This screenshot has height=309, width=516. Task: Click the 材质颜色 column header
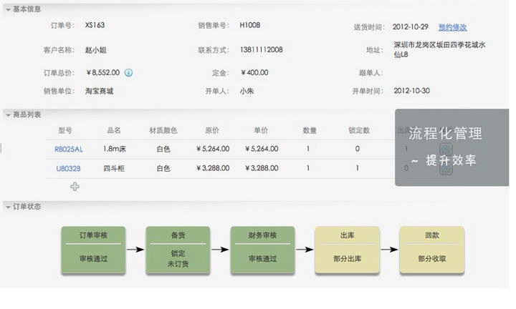(163, 131)
